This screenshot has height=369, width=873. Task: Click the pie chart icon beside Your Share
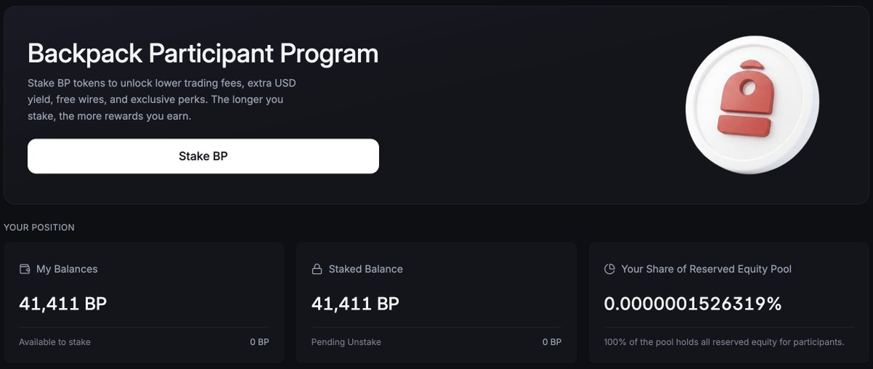click(610, 269)
